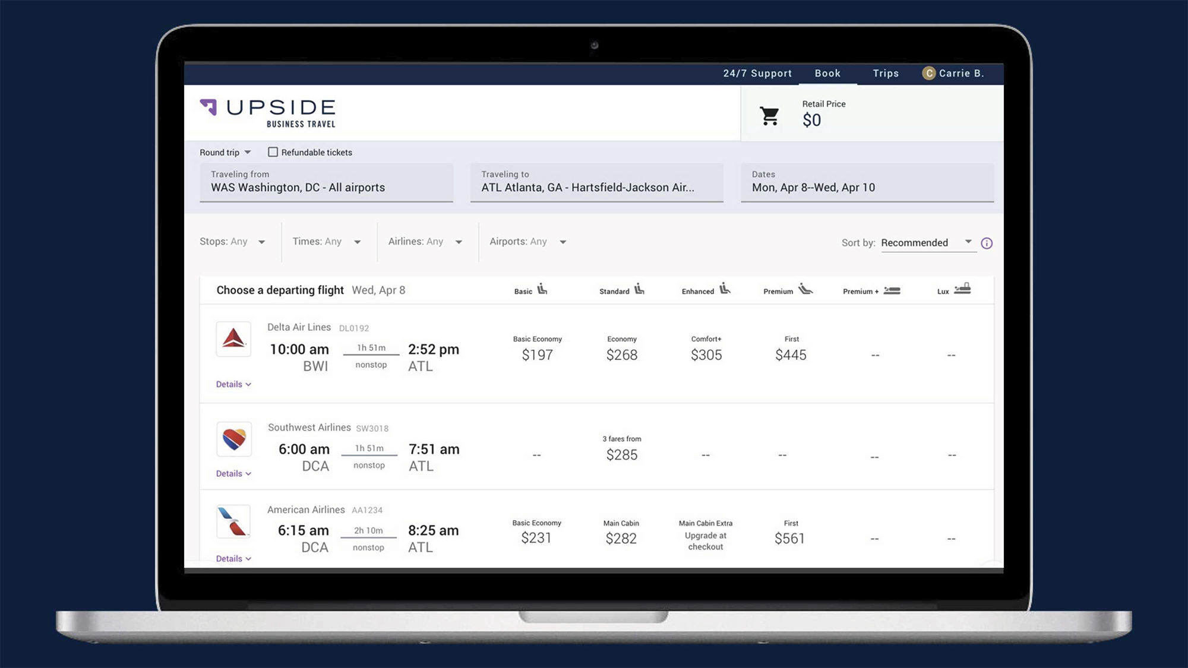Open the shopping cart icon

coord(769,116)
